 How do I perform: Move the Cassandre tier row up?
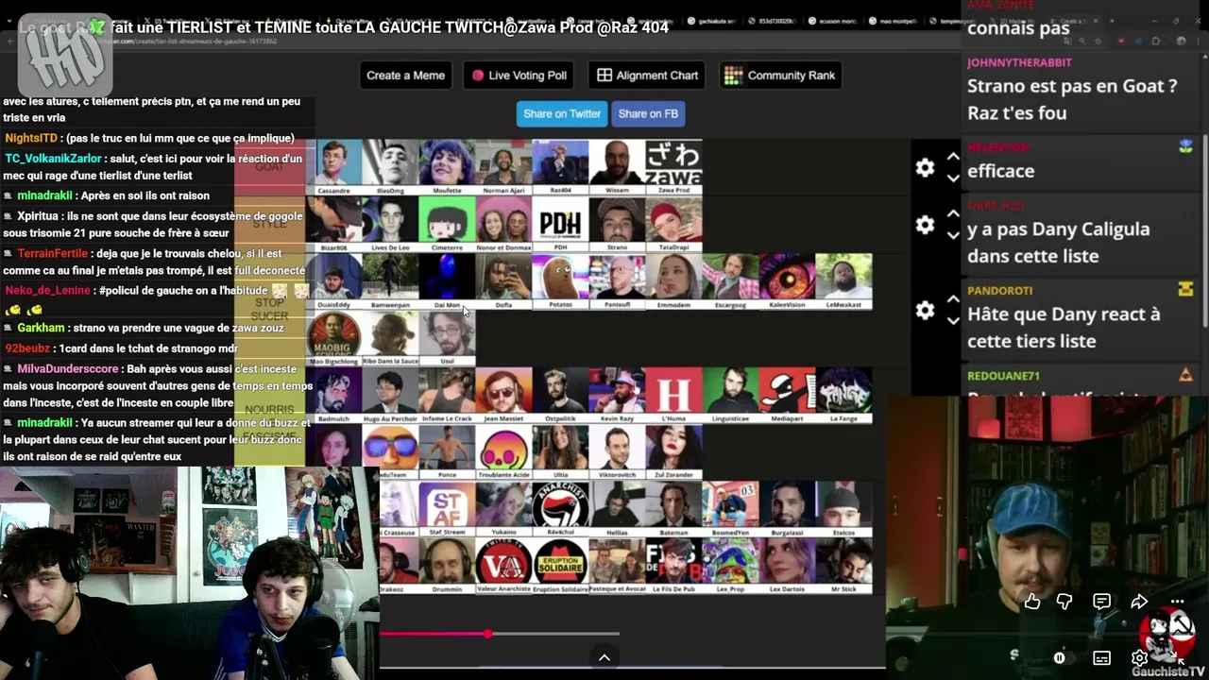(x=953, y=158)
